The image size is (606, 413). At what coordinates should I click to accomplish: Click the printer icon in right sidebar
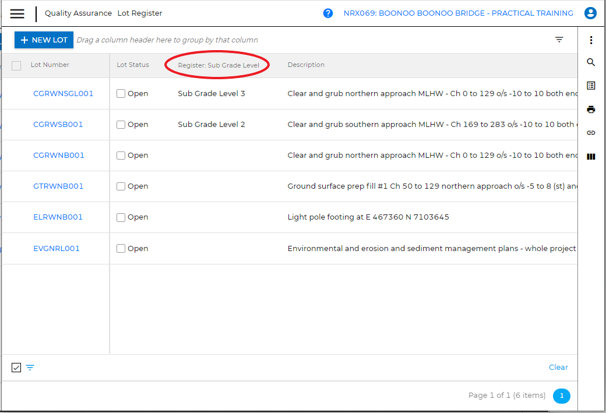pos(591,110)
